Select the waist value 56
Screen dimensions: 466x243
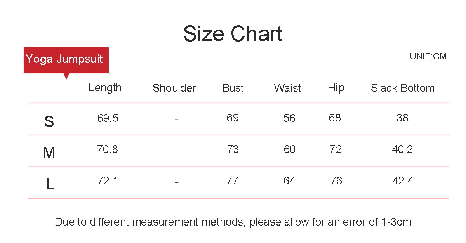point(289,118)
